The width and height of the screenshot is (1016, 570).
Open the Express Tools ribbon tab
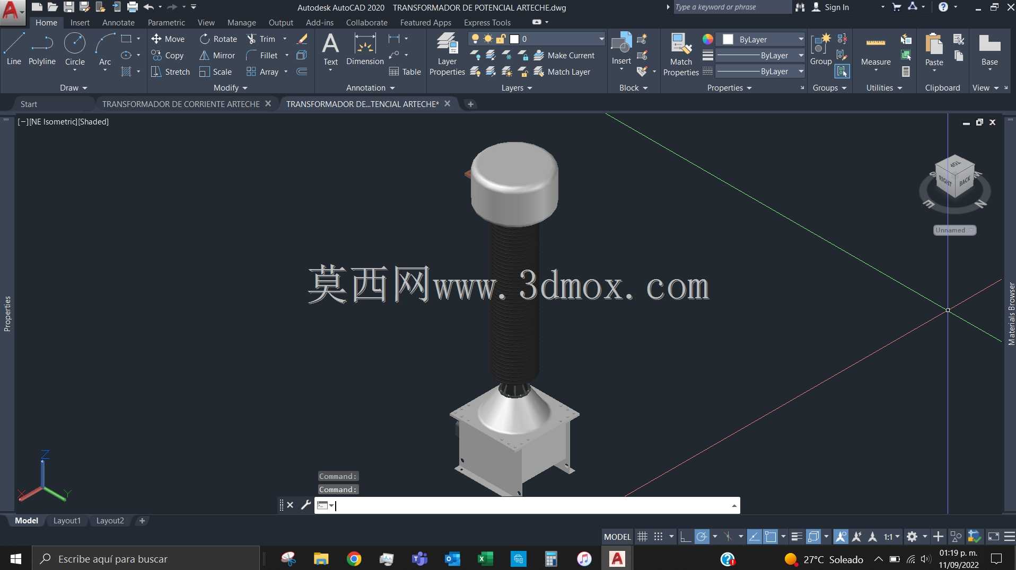(x=487, y=22)
